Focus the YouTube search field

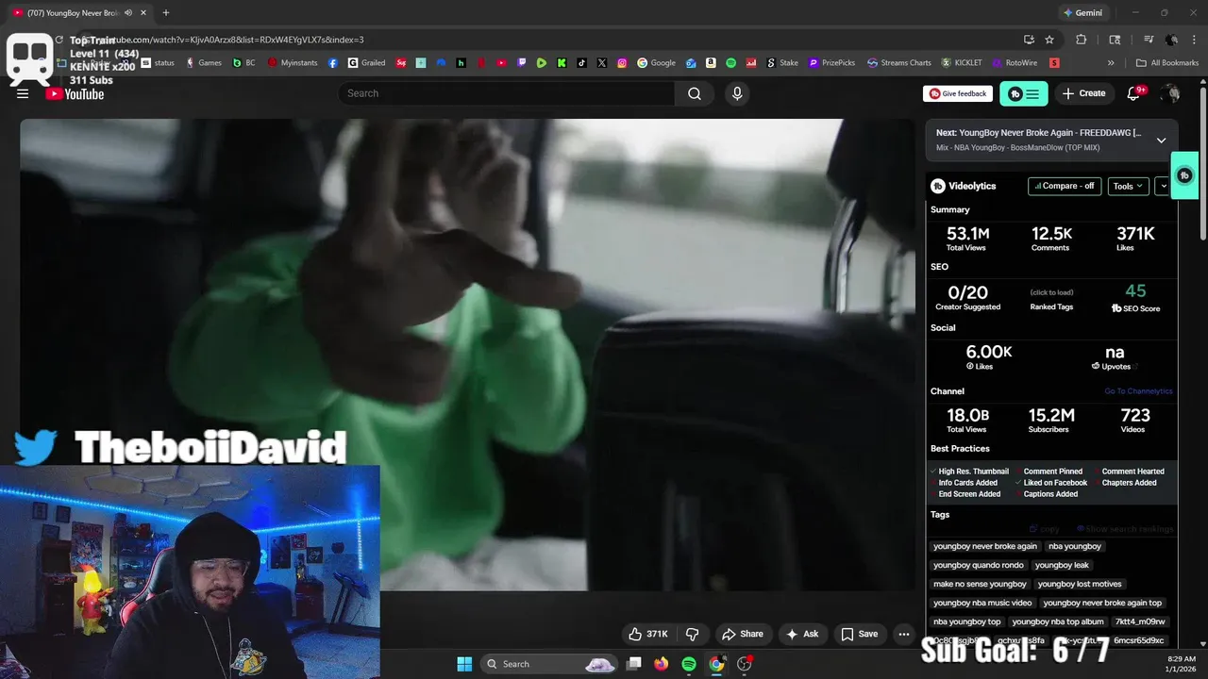507,93
